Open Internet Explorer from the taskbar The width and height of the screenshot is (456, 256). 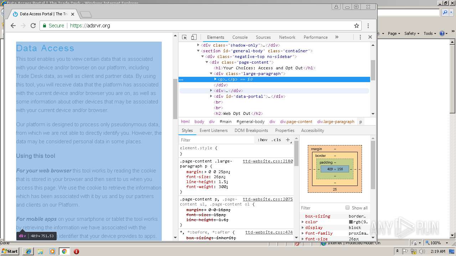click(x=28, y=251)
